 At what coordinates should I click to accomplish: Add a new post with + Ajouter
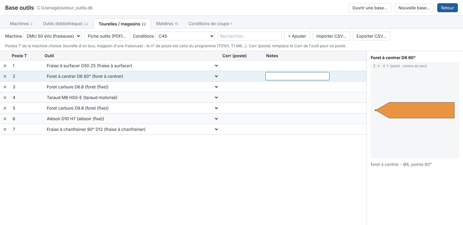pyautogui.click(x=297, y=36)
